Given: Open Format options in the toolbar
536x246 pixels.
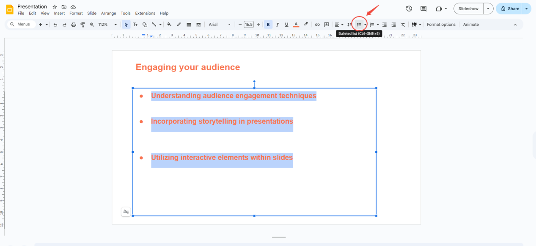Looking at the screenshot, I should 441,24.
